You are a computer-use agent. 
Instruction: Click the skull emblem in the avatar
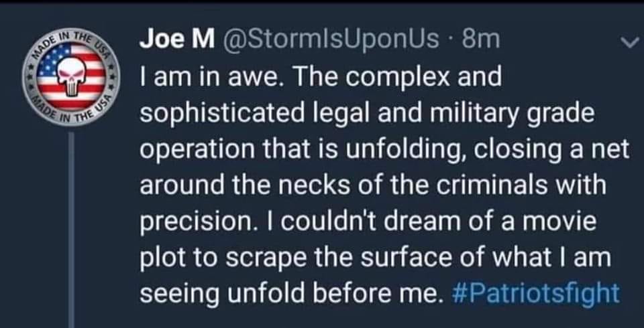coord(71,80)
